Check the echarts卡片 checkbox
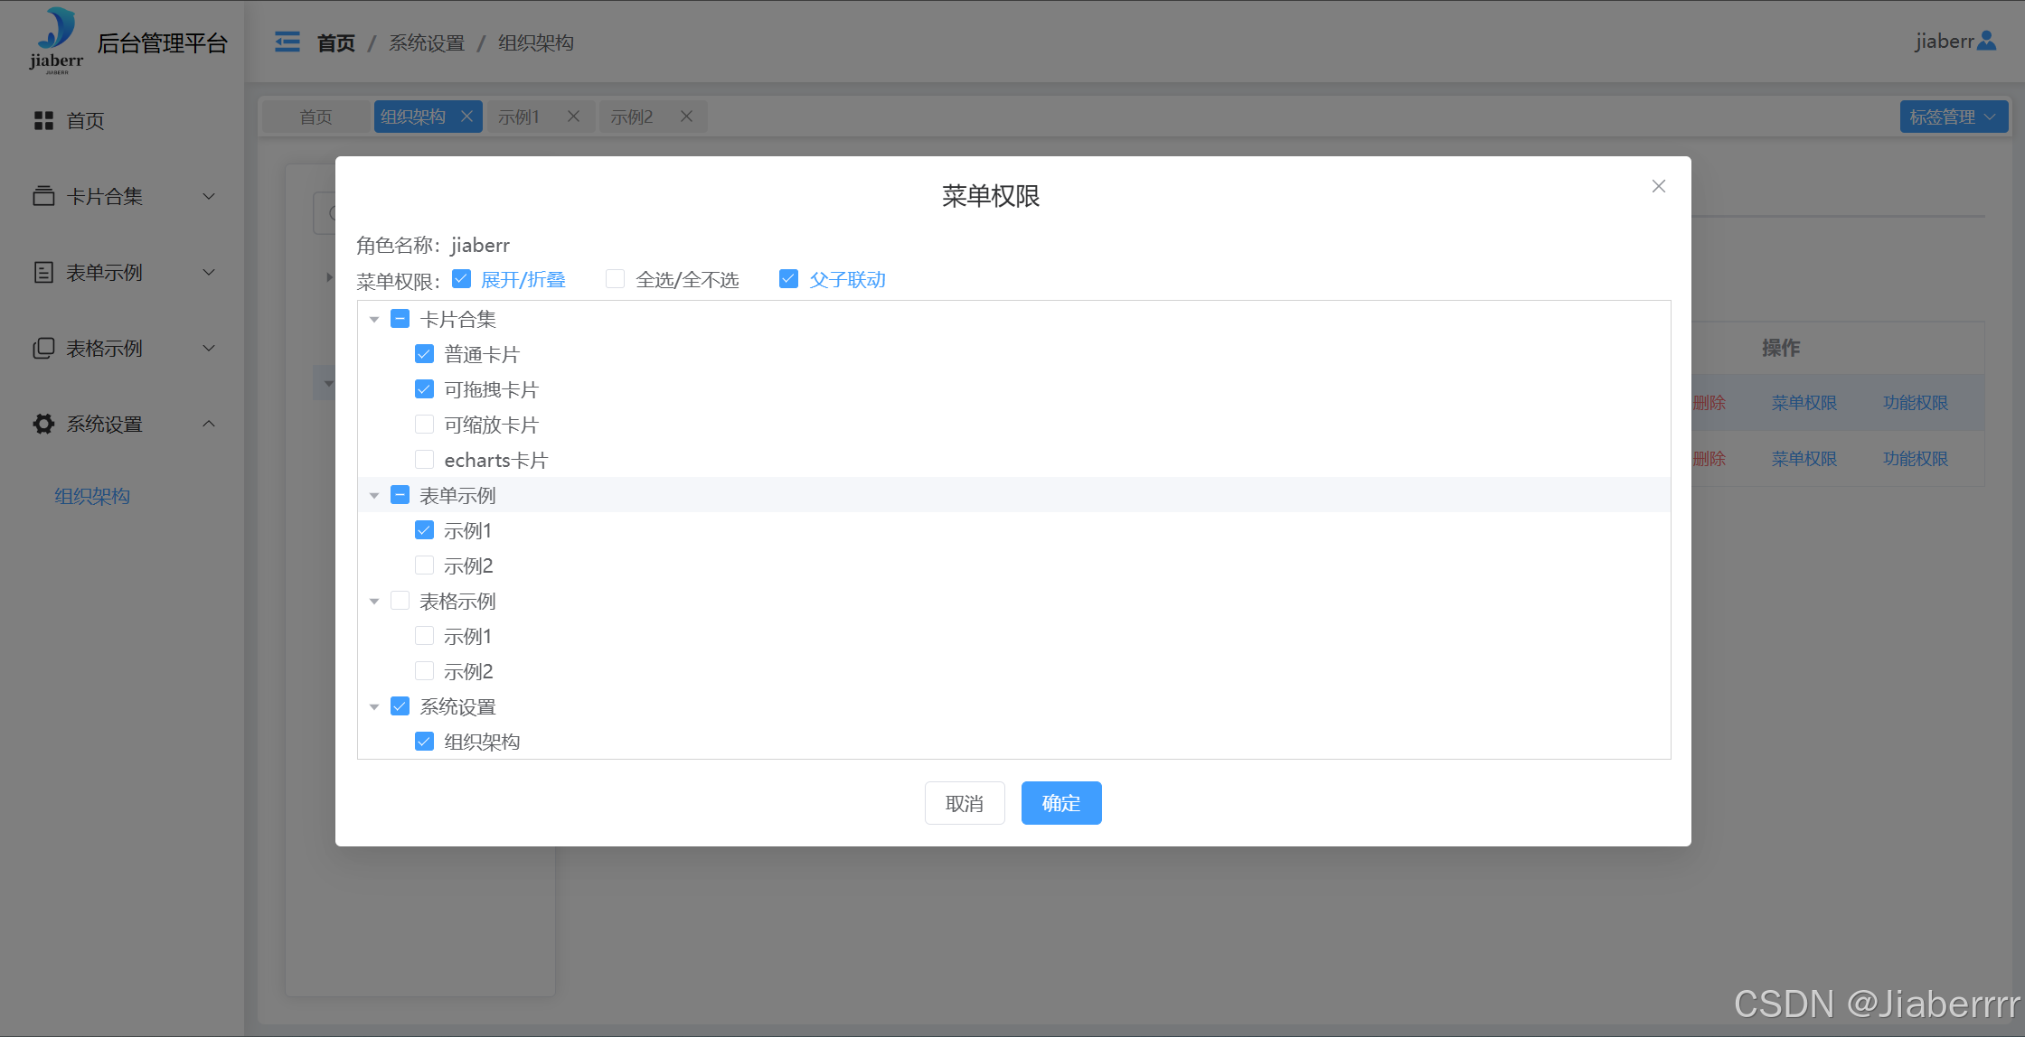Image resolution: width=2025 pixels, height=1037 pixels. (x=424, y=460)
